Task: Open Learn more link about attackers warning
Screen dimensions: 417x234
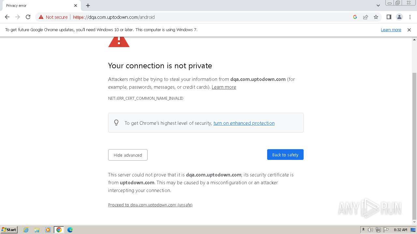Action: point(224,87)
